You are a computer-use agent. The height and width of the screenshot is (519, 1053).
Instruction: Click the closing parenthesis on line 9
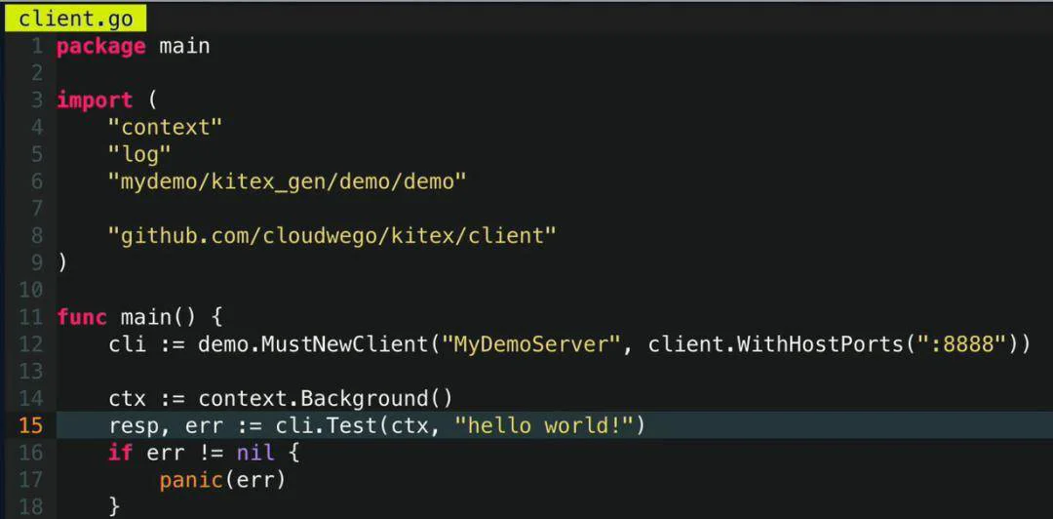tap(62, 262)
